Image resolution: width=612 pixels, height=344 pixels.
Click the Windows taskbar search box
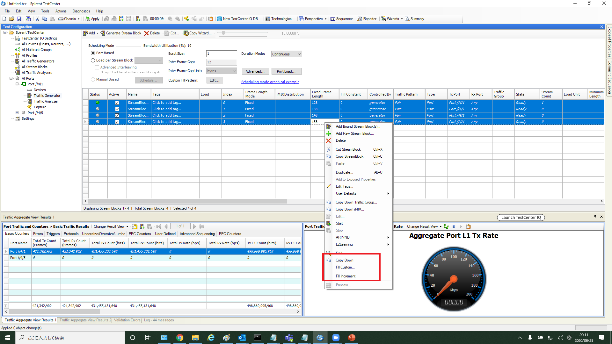coord(70,338)
